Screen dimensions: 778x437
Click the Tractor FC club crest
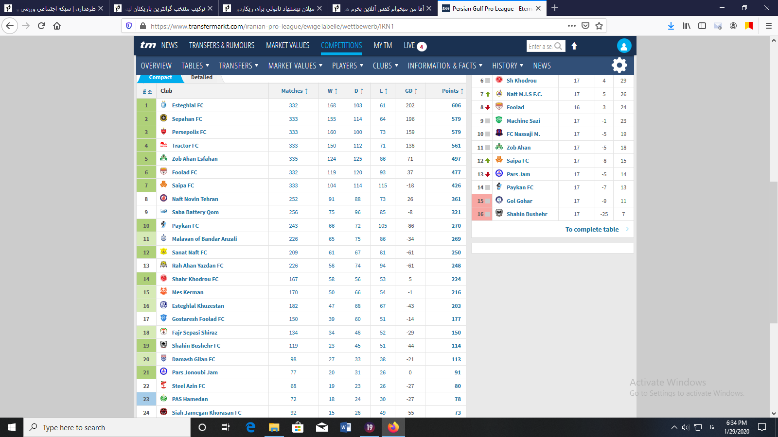pyautogui.click(x=163, y=145)
